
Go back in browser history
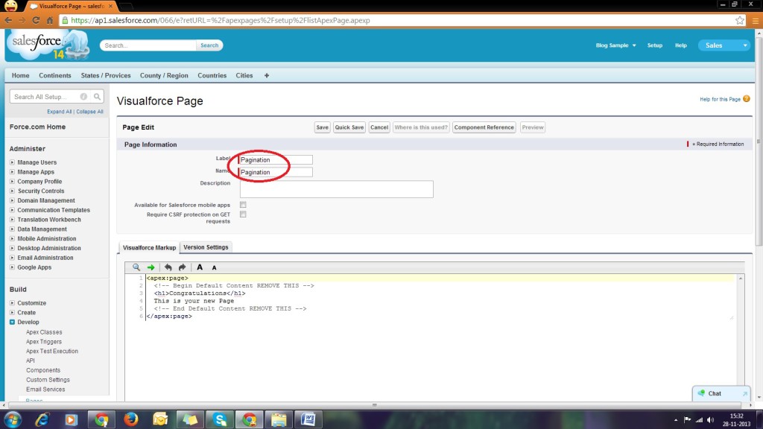[8, 20]
